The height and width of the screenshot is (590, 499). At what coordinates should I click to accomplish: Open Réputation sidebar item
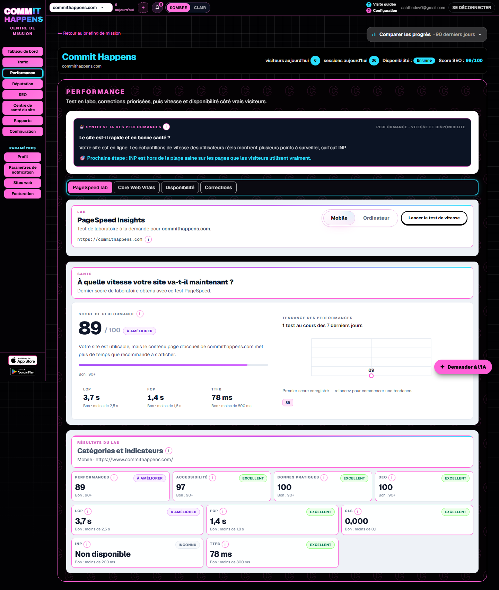pyautogui.click(x=23, y=84)
